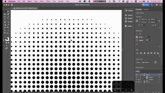Open the search magnifier in title bar
The width and height of the screenshot is (165, 93).
click(152, 5)
